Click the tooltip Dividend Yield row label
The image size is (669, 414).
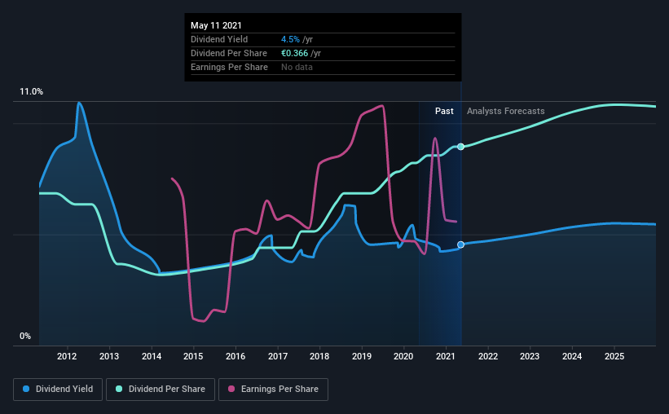(x=219, y=39)
